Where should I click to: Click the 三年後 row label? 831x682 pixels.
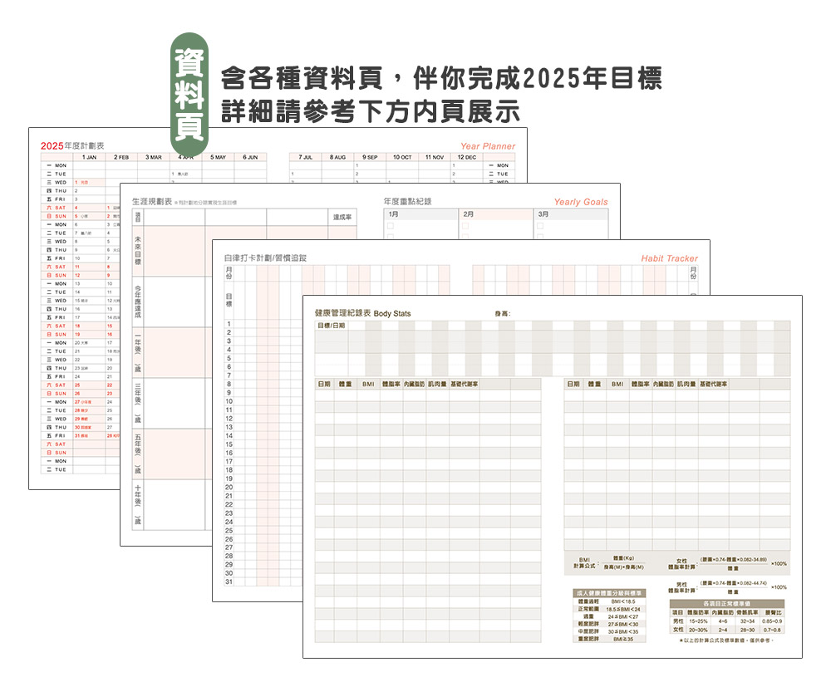[138, 404]
